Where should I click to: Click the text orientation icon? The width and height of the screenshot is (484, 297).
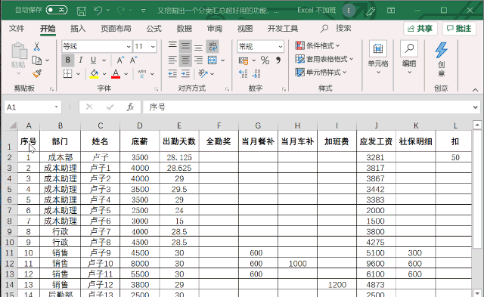203,73
